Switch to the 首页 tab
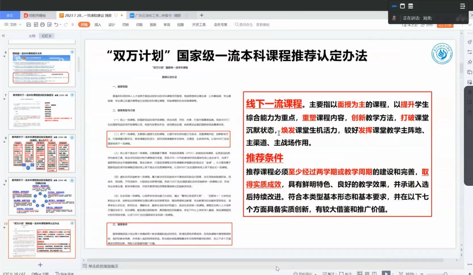 click(x=10, y=15)
